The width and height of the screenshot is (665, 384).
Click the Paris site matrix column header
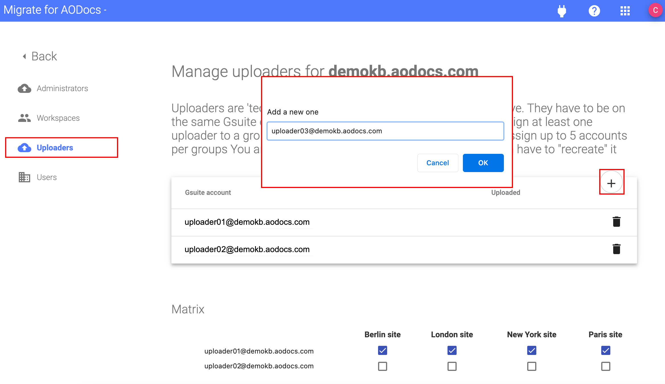coord(605,334)
